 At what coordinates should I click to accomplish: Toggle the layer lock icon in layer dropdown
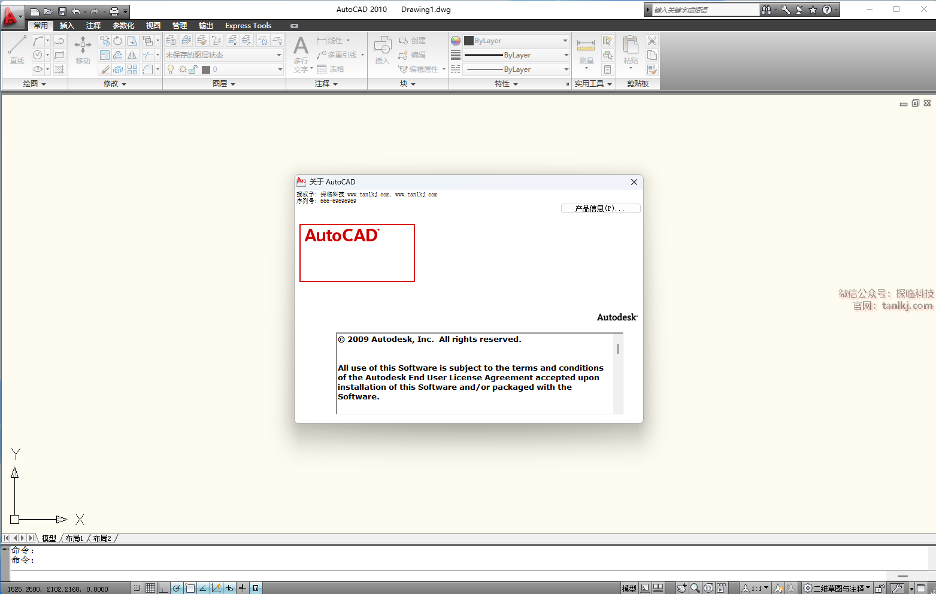click(193, 69)
